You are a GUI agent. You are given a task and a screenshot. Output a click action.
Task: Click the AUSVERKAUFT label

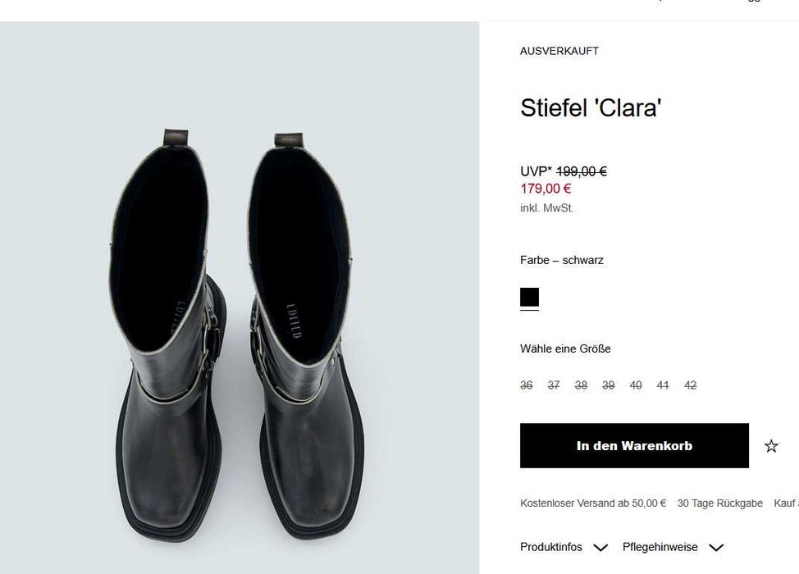[x=559, y=51]
